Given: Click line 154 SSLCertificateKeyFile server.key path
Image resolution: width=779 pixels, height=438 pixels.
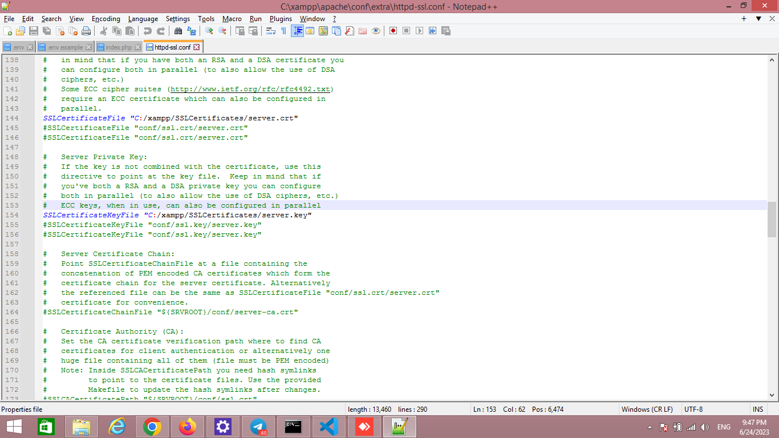Looking at the screenshot, I should click(x=228, y=215).
